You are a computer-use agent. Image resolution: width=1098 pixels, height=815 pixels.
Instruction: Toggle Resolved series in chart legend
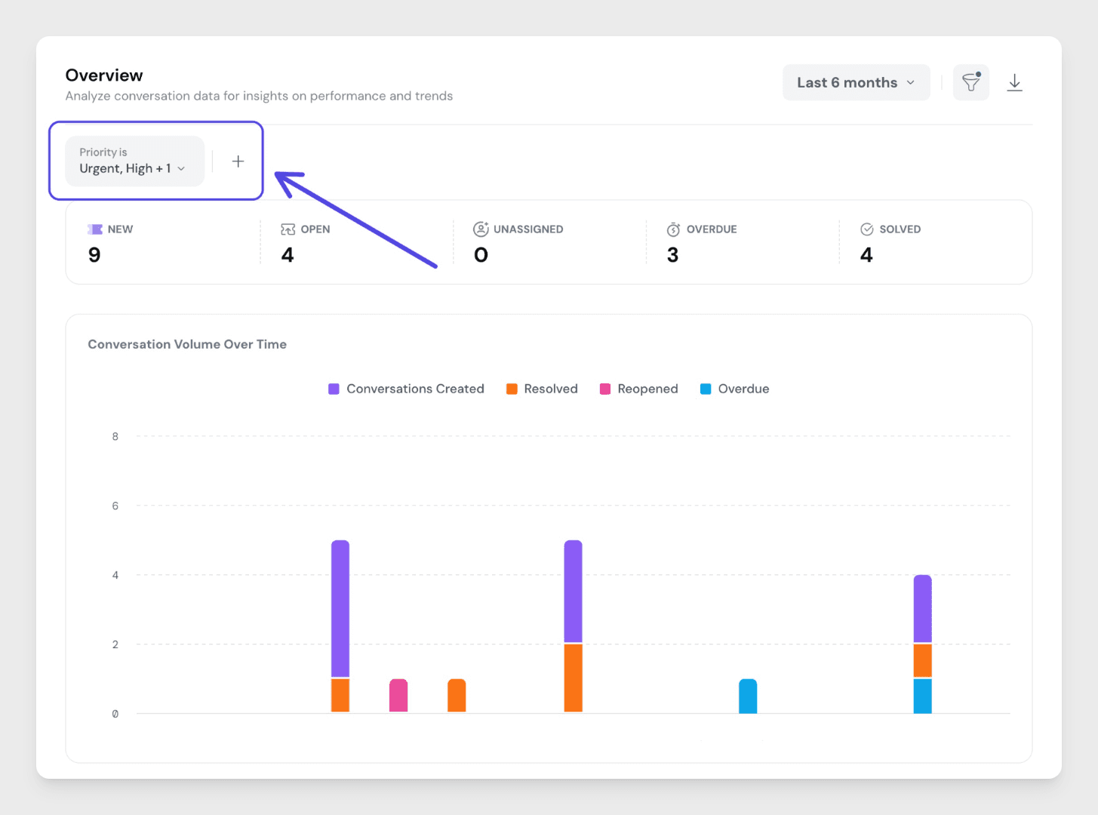[542, 389]
